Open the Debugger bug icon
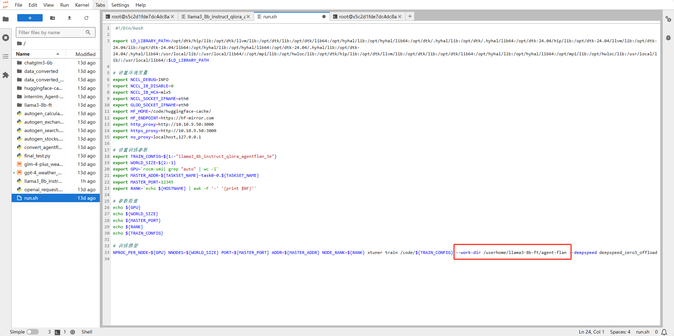The height and width of the screenshot is (336, 674). tap(668, 38)
